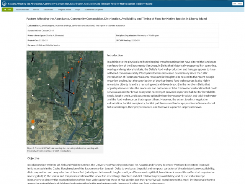Click the site logo icon in header

[4, 3]
